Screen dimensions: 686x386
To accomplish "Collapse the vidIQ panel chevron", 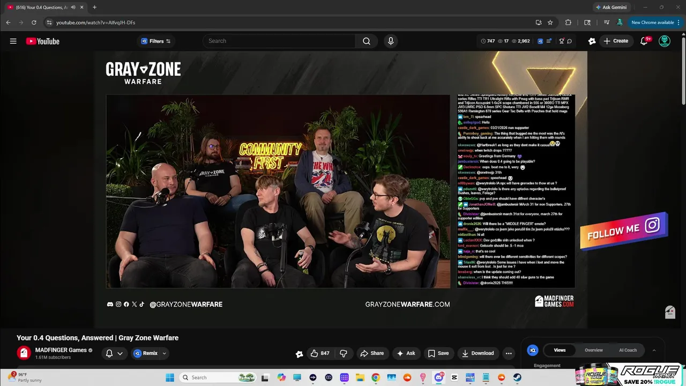I will click(654, 350).
